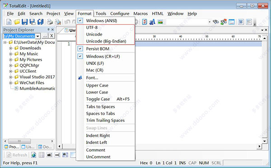Click the Print Preview icon in toolbar
Viewport: 271px width, 168px height.
pyautogui.click(x=58, y=22)
